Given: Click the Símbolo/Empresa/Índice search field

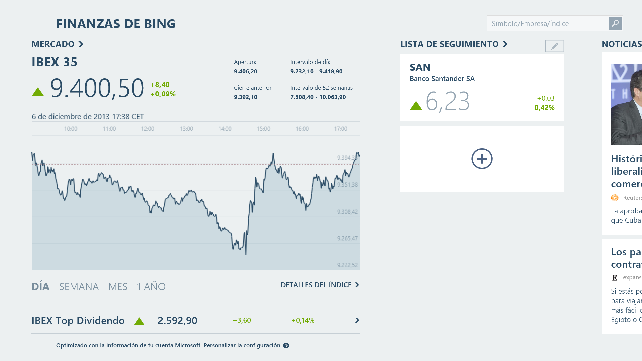Looking at the screenshot, I should pos(548,23).
